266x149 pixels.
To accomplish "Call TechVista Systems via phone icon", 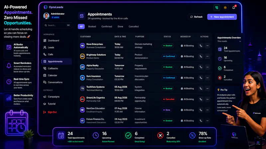I will coord(201,88).
